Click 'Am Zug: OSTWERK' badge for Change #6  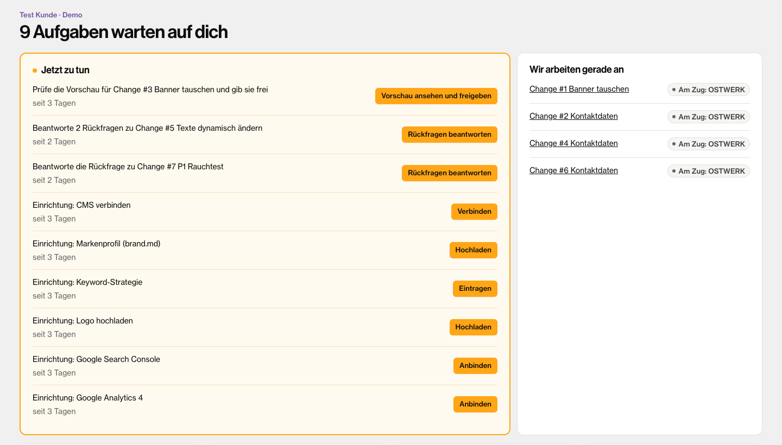coord(708,171)
